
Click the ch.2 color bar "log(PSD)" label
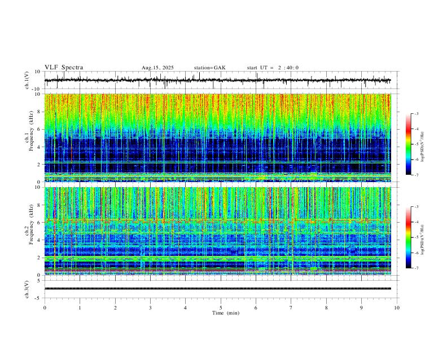pyautogui.click(x=422, y=240)
